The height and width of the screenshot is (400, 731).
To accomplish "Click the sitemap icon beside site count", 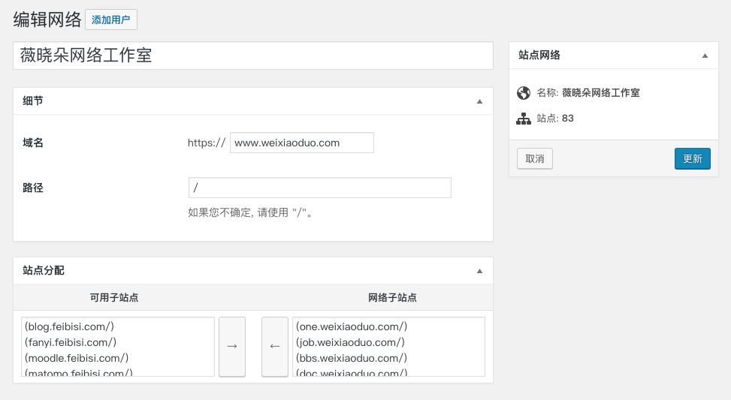I will point(524,119).
